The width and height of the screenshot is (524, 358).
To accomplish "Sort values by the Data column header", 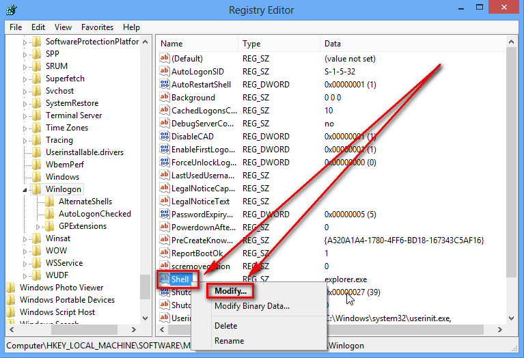I will click(413, 44).
